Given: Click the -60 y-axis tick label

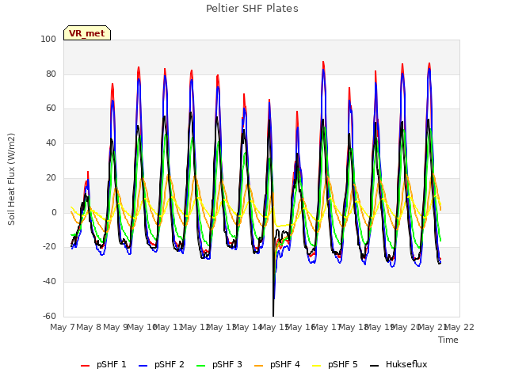Looking at the screenshot, I should pos(49,316).
